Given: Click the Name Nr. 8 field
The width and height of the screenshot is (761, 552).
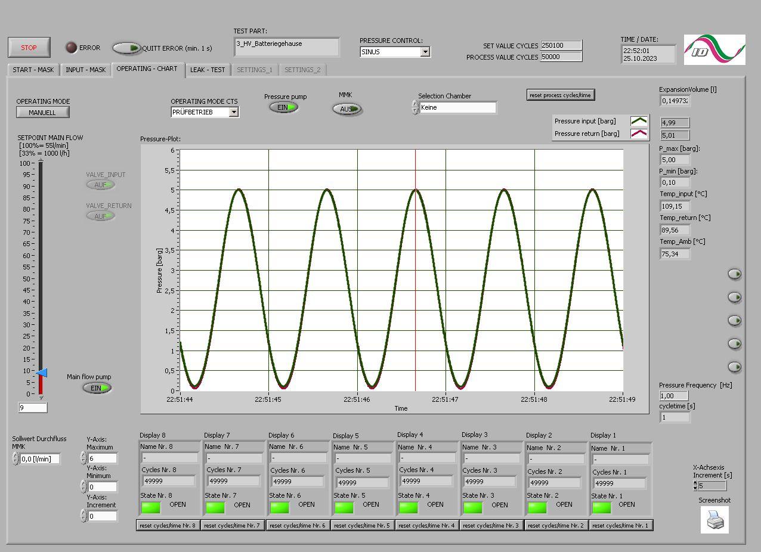Looking at the screenshot, I should 170,458.
